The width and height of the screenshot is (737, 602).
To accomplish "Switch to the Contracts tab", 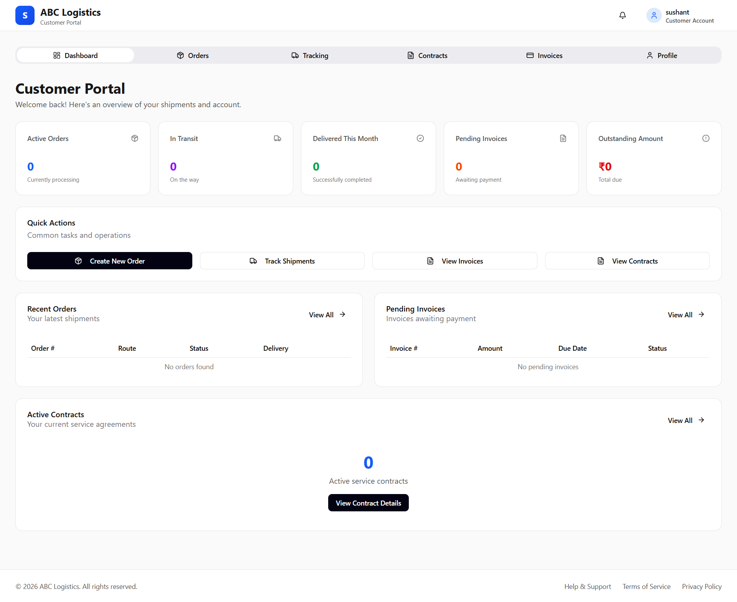I will (427, 55).
